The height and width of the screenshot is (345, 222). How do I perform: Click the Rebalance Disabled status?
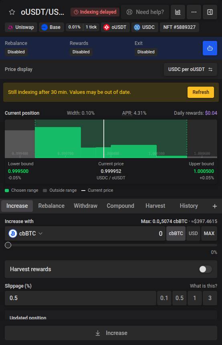coord(16,52)
